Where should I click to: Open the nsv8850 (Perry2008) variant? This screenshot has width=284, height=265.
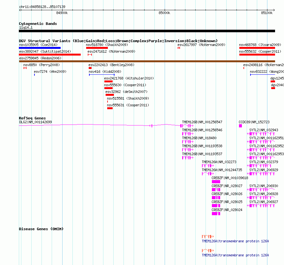click(x=25, y=68)
